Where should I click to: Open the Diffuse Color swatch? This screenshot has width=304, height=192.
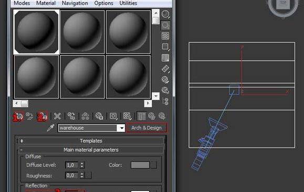click(140, 165)
